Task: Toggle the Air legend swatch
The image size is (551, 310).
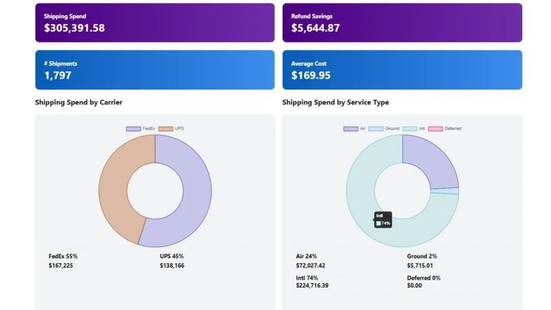Action: 351,129
